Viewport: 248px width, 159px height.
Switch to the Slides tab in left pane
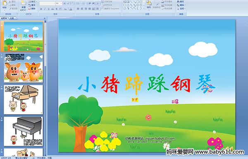coord(4,18)
